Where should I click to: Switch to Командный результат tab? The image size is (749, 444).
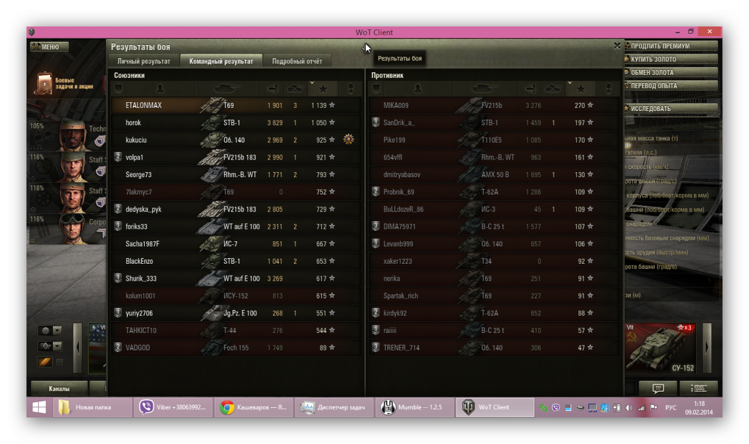222,61
